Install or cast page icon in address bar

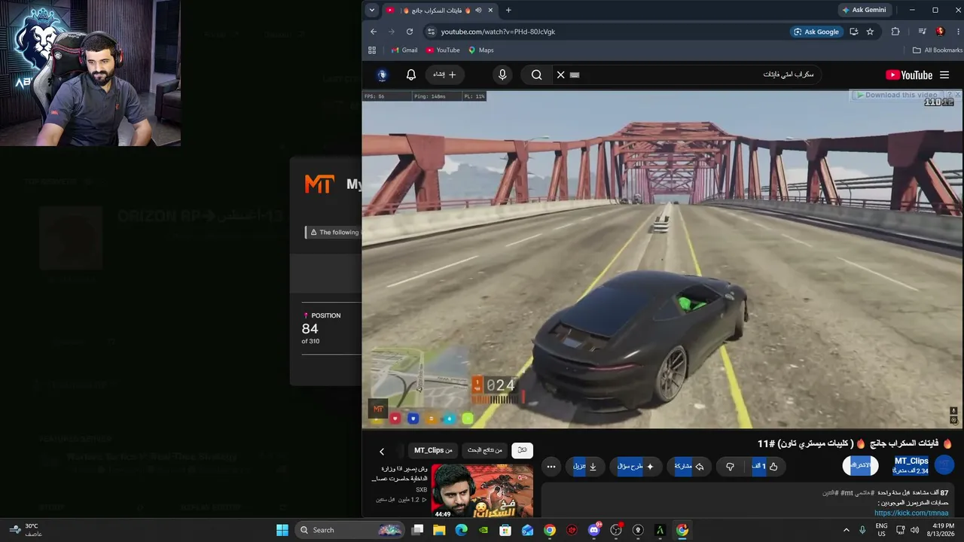[853, 32]
